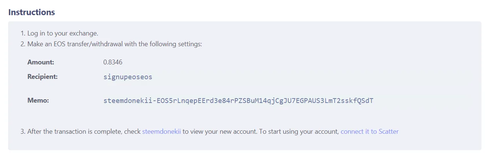Click the Recipient: label
Image resolution: width=491 pixels, height=157 pixels.
[43, 77]
